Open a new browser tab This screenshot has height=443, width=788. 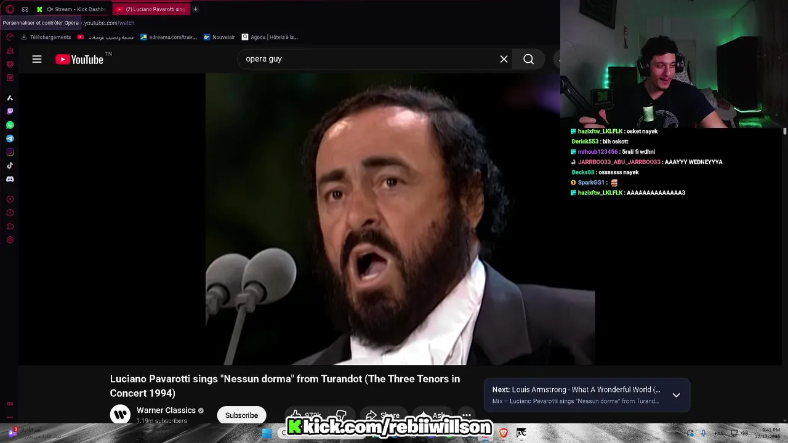point(195,9)
